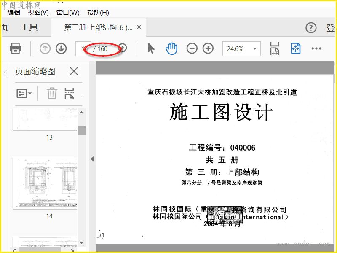337x253 pixels.
Task: Zoom in with the plus icon
Action: (208, 48)
